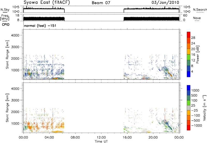Click the '-1000' label on Velocity color bar
This screenshot has width=207, height=143.
click(x=196, y=125)
